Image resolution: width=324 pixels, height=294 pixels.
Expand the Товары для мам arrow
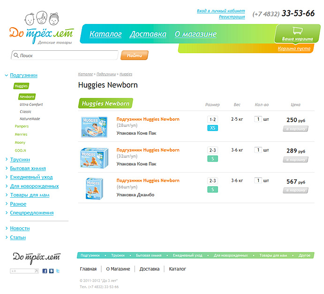pyautogui.click(x=7, y=195)
